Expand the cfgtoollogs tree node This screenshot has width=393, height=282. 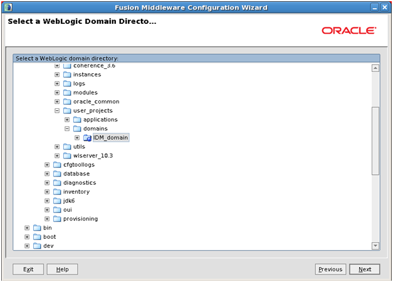(47, 165)
